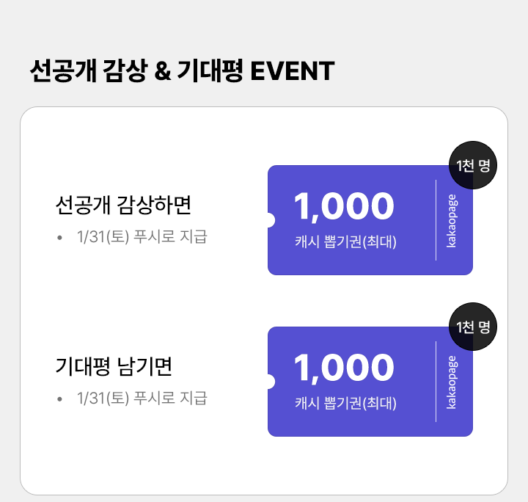
Task: Click the '1천 명' badge on the 기대평 coupon
Action: (x=473, y=327)
